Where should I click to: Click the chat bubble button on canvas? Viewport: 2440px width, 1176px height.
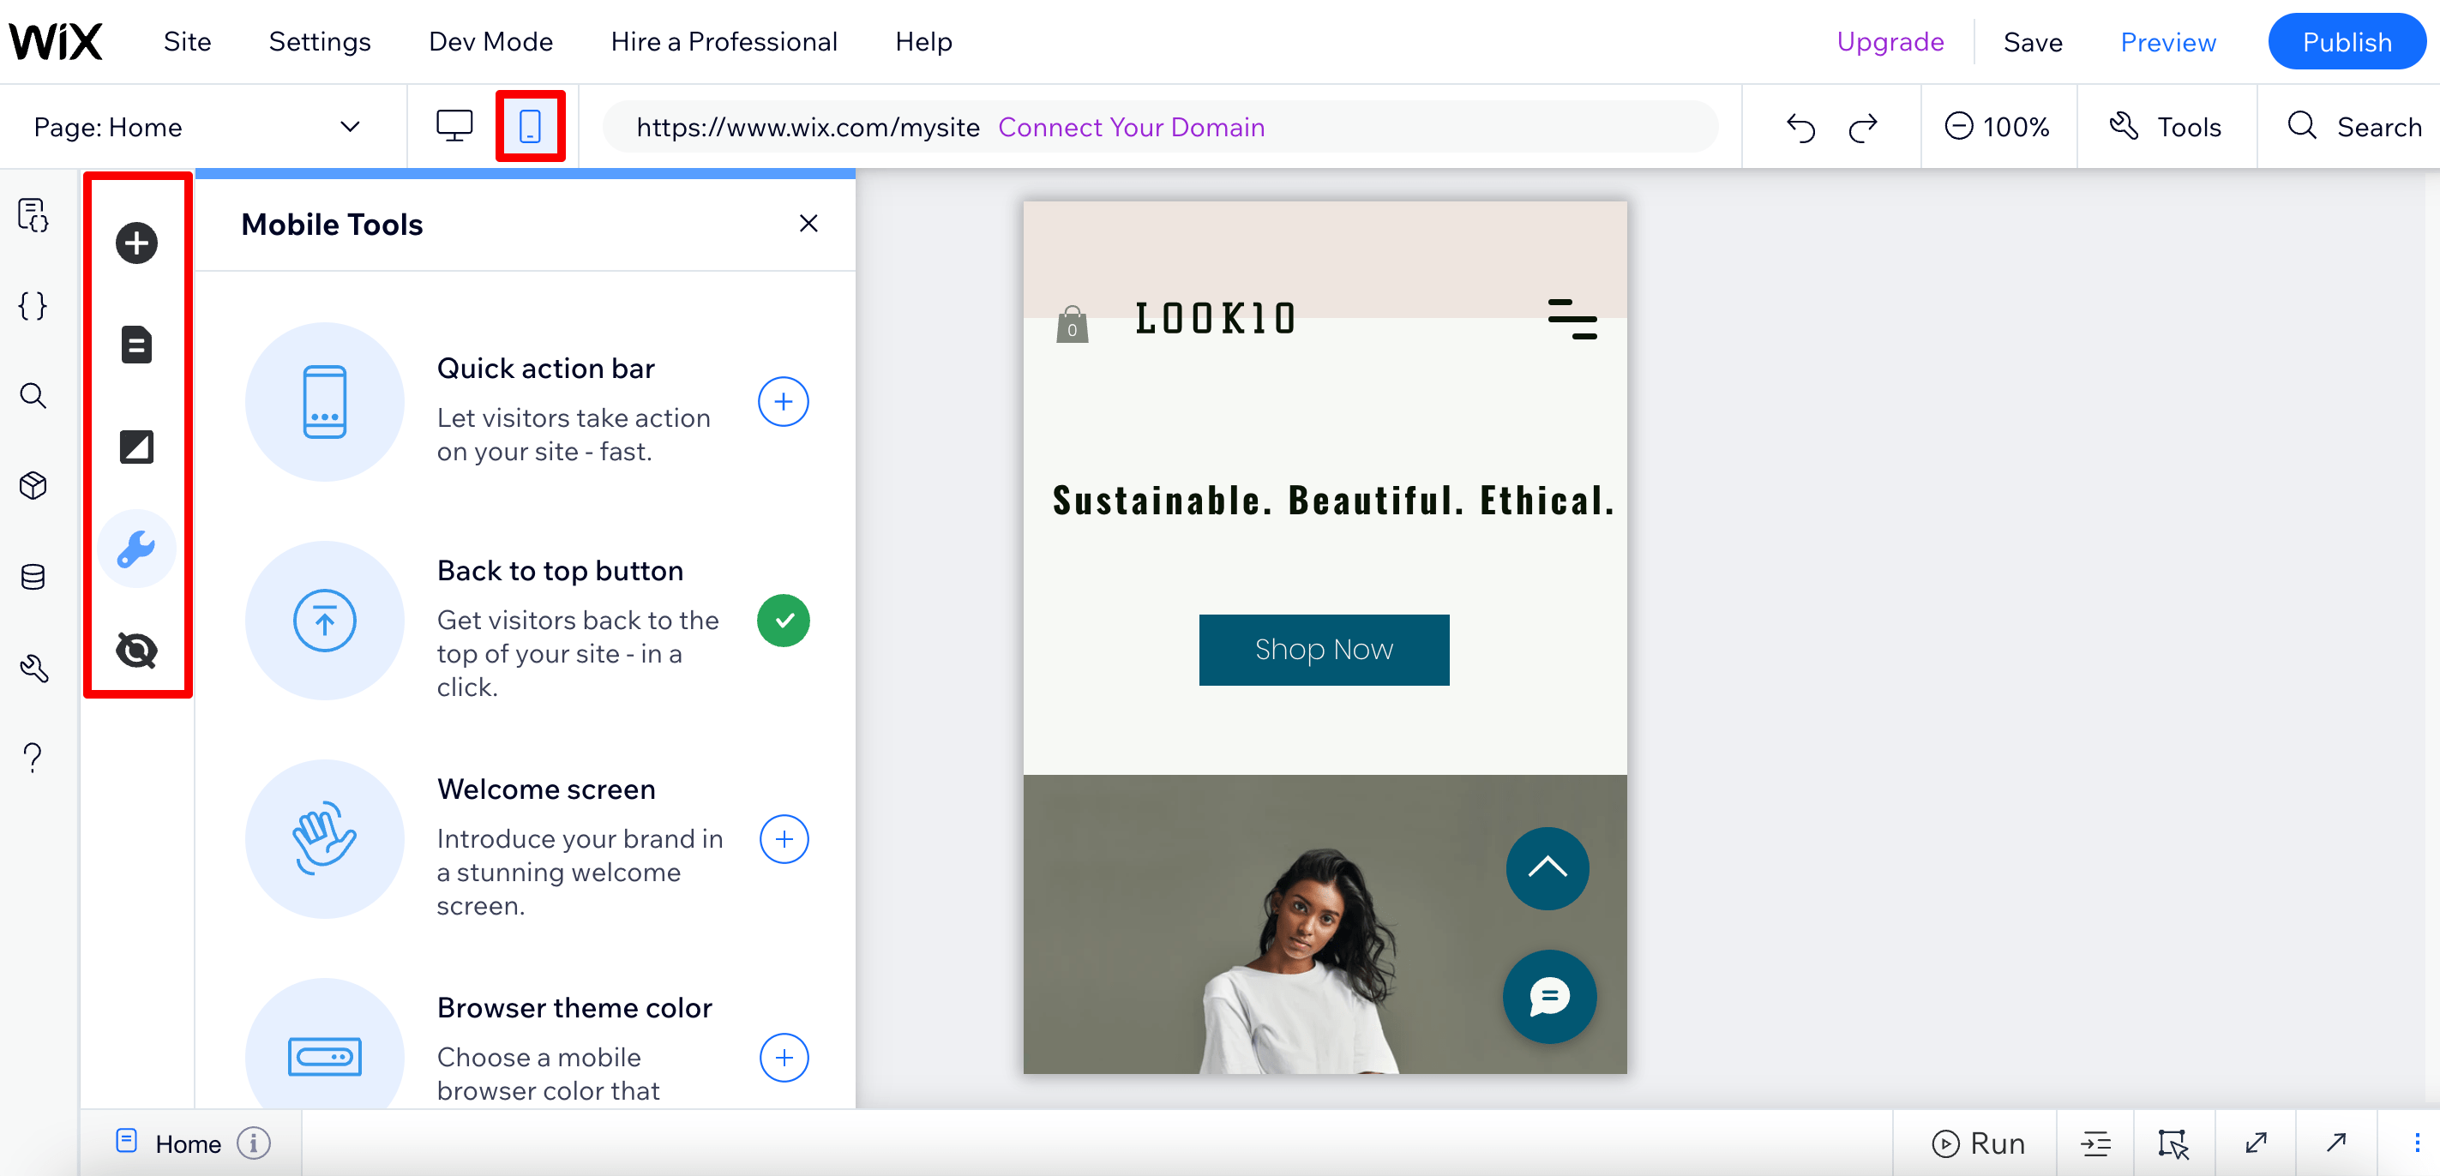pos(1549,996)
